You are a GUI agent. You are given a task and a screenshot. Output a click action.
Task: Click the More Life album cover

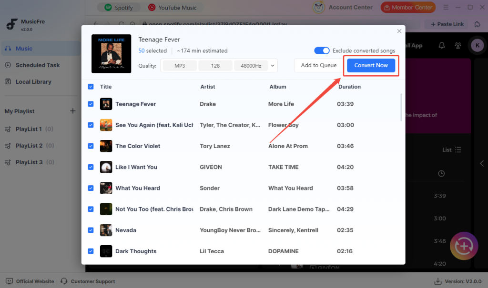[x=111, y=54]
